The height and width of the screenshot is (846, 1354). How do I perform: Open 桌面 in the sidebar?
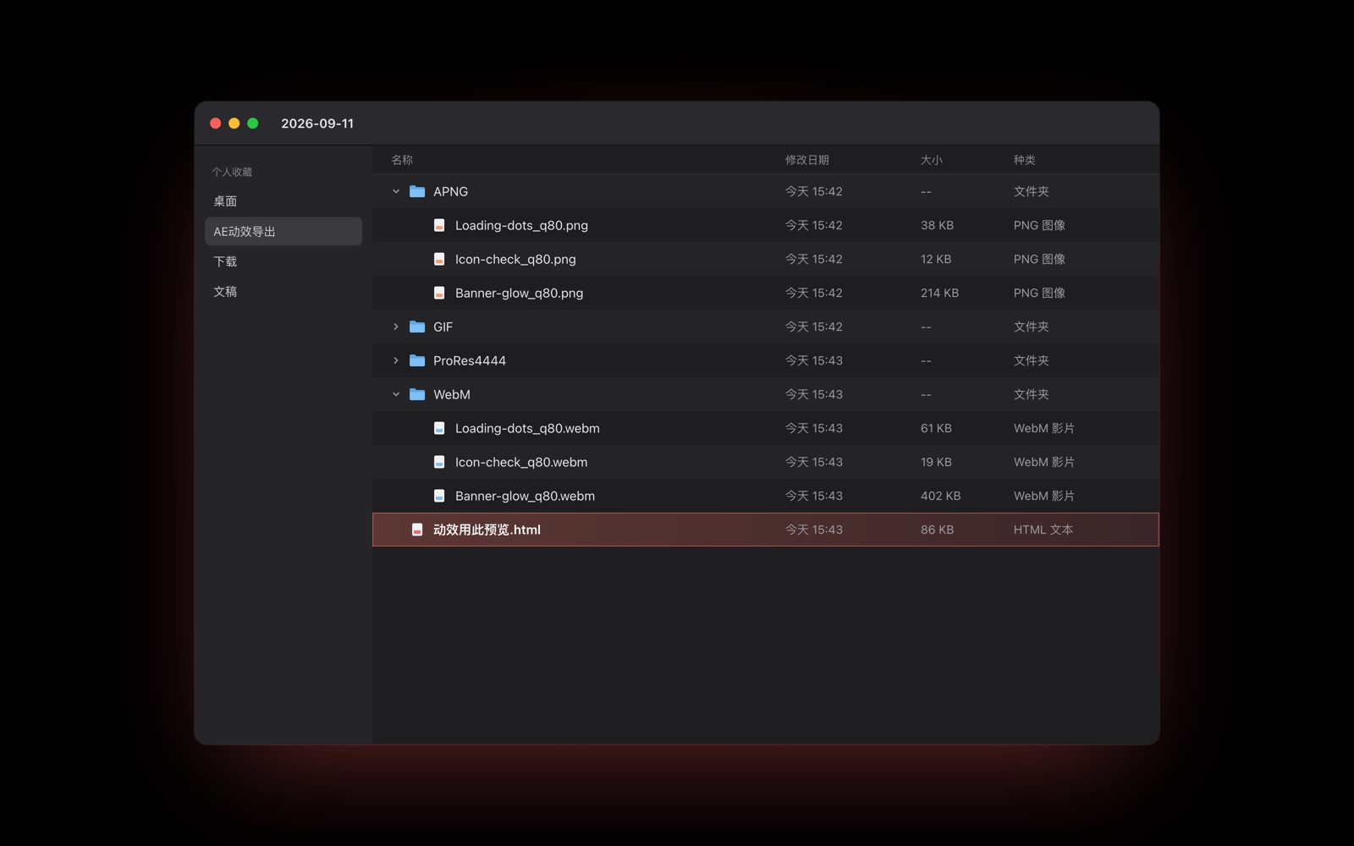tap(283, 201)
